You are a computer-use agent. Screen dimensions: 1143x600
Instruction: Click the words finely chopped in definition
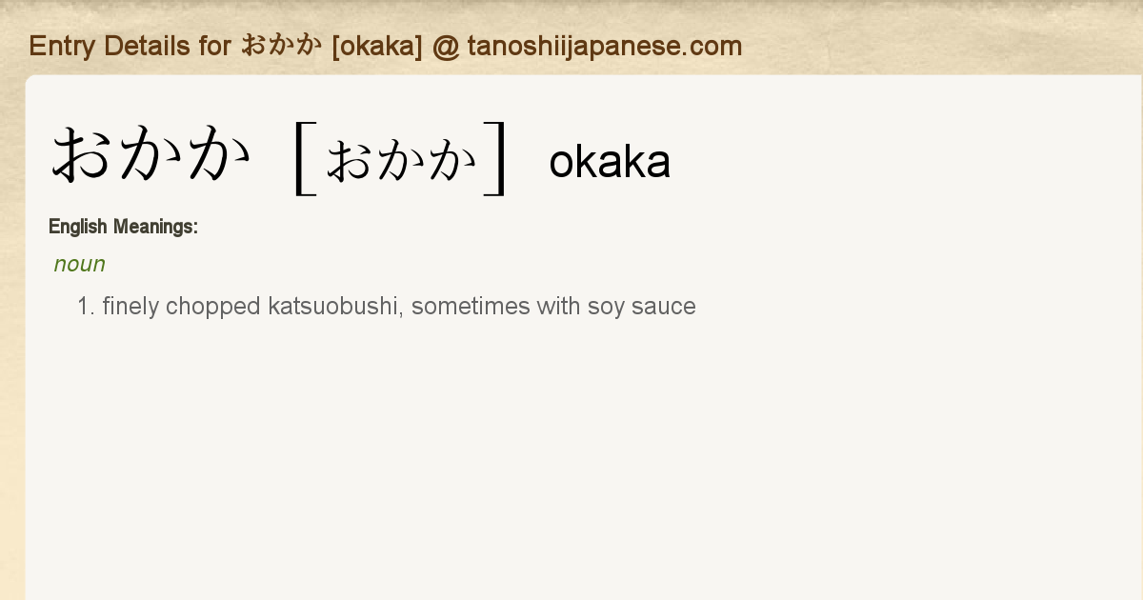pyautogui.click(x=181, y=307)
